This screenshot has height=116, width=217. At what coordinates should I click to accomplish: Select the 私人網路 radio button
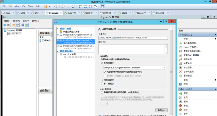102,83
